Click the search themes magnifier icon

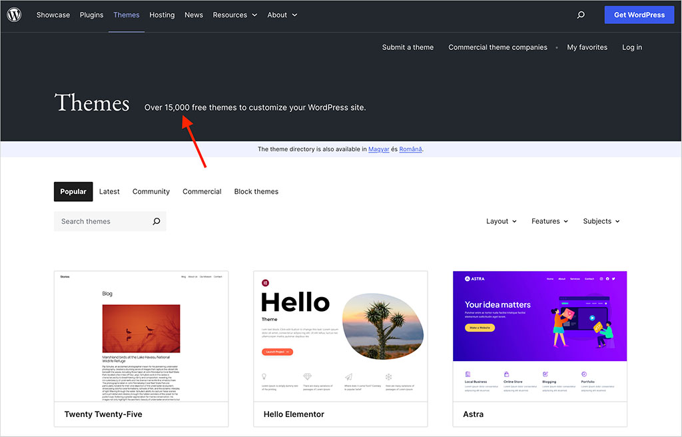[x=156, y=221]
